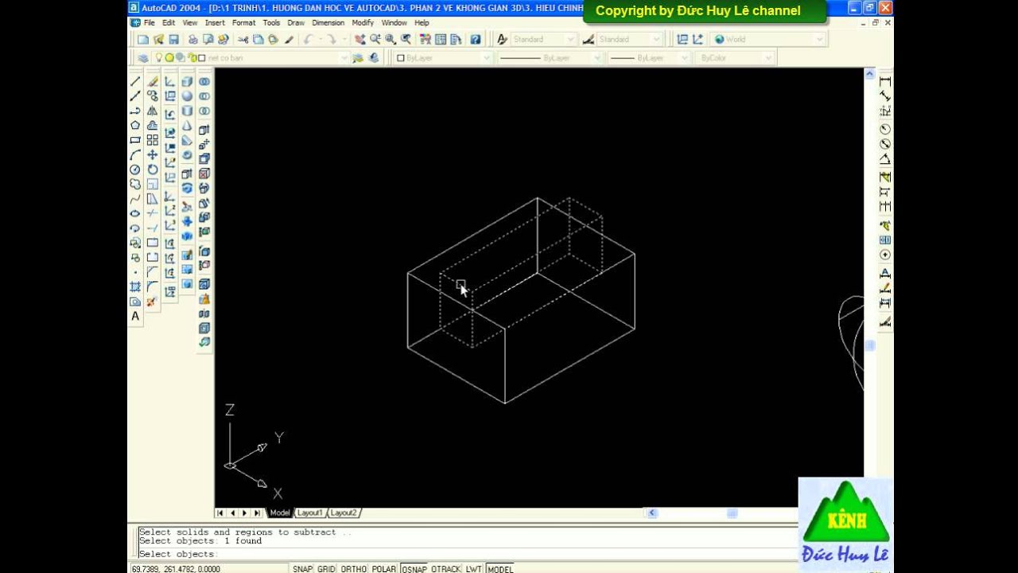
Task: Select the Arc draw tool
Action: pos(135,154)
